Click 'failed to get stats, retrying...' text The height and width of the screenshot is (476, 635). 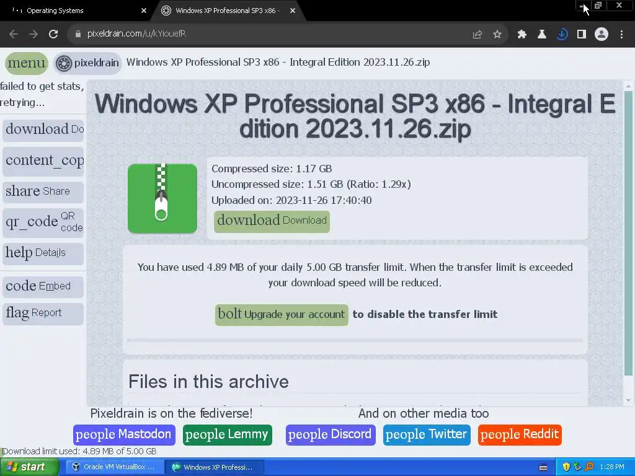(x=42, y=94)
